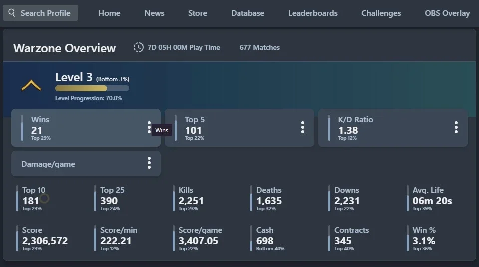The width and height of the screenshot is (479, 267).
Task: Click the Kills value 2,251
Action: tap(191, 201)
